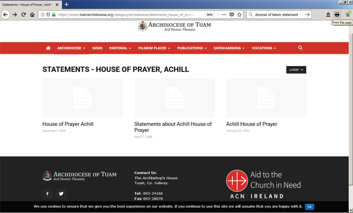The height and width of the screenshot is (213, 353).
Task: Reset the 90% zoom level indicator
Action: [209, 15]
